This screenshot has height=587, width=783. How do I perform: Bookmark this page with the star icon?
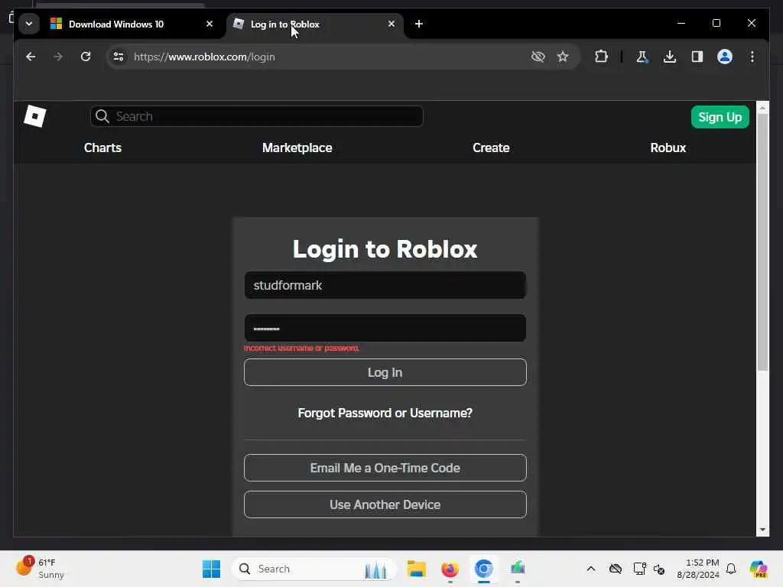tap(563, 57)
